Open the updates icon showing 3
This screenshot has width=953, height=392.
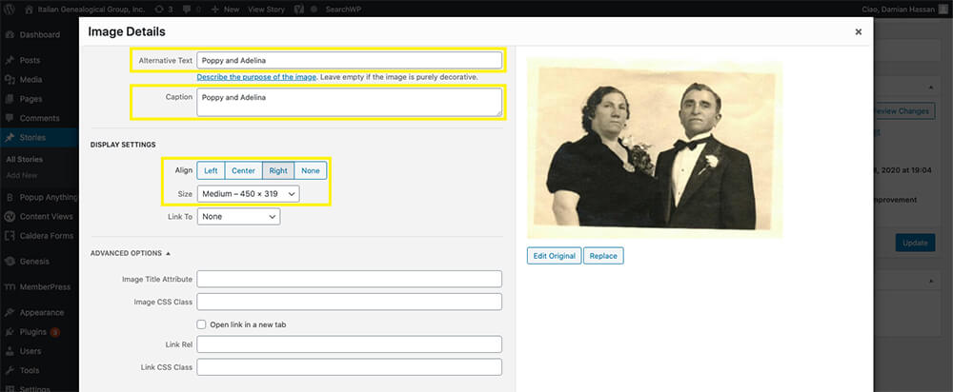[x=164, y=10]
